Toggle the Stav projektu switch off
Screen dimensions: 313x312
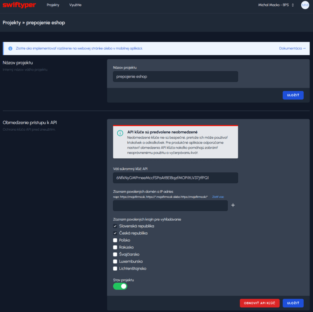pos(120,286)
